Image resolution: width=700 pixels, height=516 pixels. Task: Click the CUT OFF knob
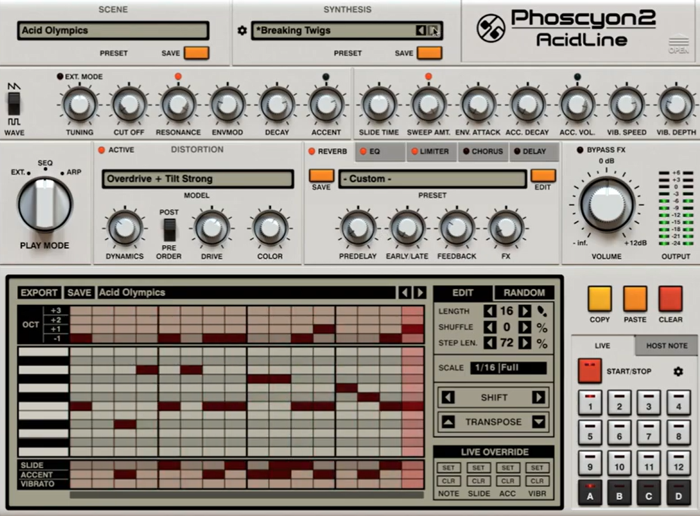coord(129,105)
